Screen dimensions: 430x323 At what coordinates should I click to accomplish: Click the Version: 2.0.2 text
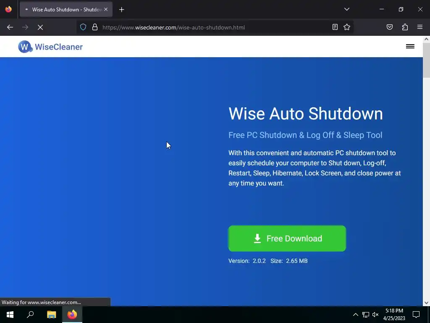point(247,261)
